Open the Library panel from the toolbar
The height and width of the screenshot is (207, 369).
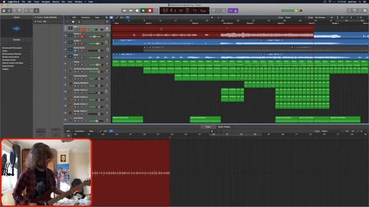click(4, 10)
